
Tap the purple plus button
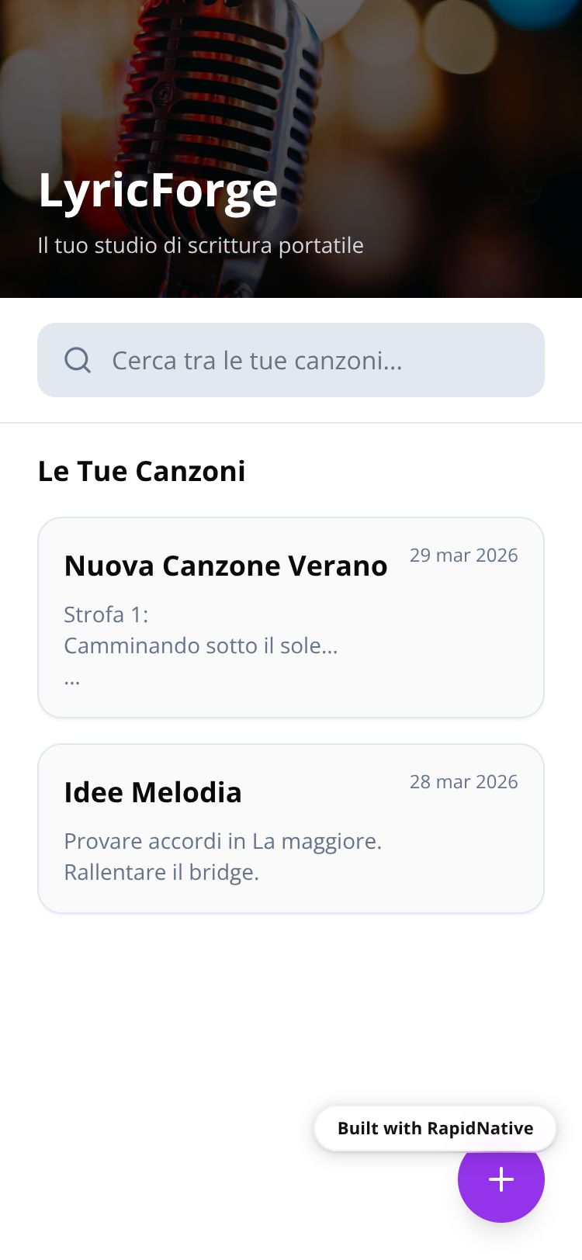pos(501,1179)
